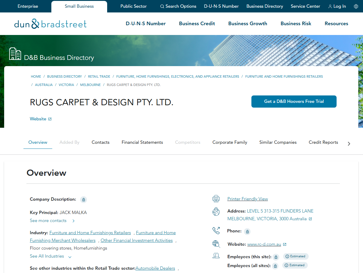
Task: Click lock icon beside Employees (this site)
Action: click(276, 257)
